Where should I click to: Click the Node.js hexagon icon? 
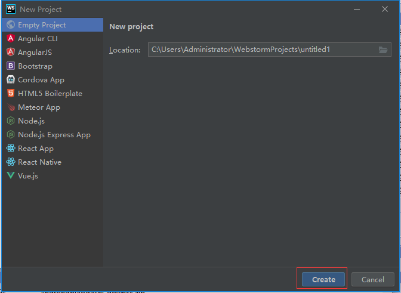11,121
